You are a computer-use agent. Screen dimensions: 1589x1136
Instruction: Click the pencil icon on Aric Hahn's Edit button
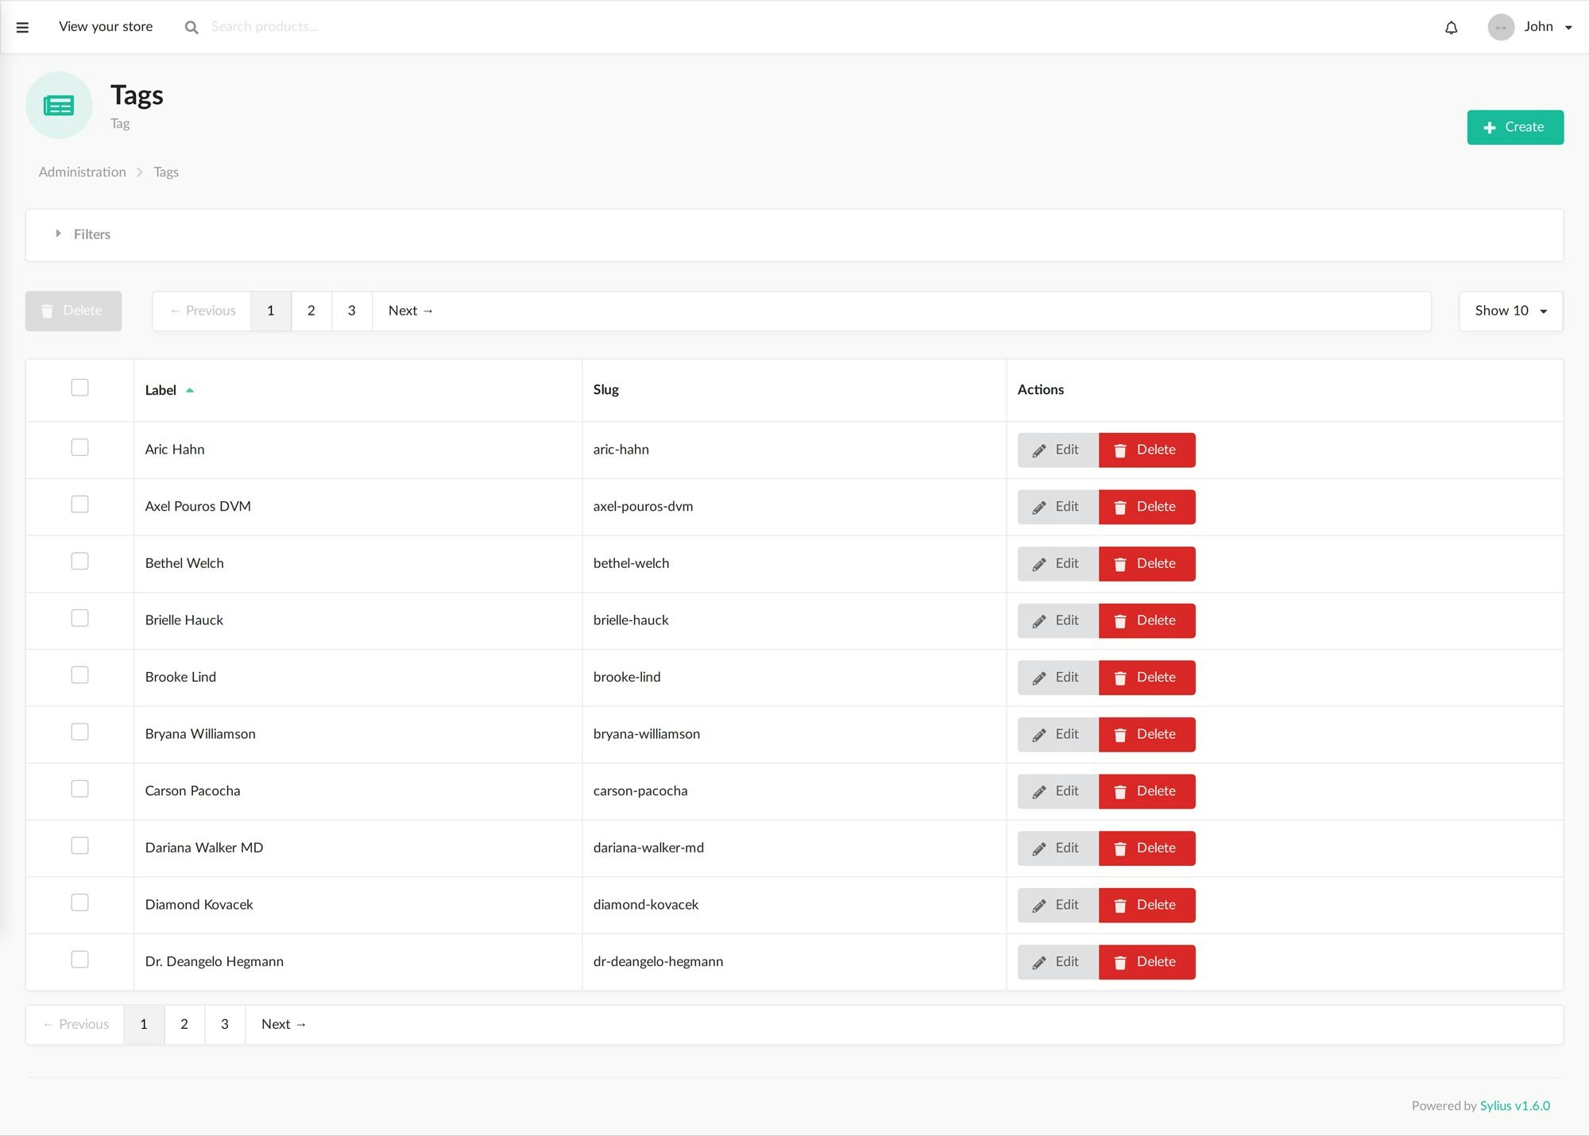(1038, 450)
